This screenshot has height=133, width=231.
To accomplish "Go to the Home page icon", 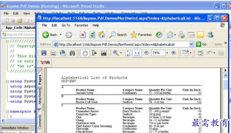I will (x=101, y=35).
